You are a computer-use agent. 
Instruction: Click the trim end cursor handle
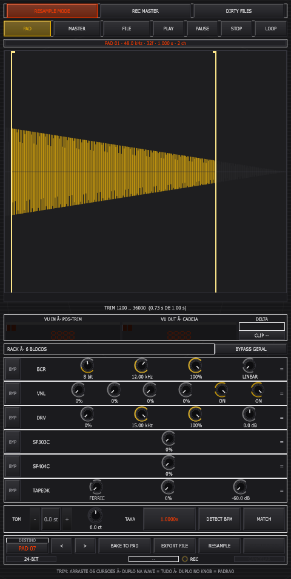[x=215, y=53]
